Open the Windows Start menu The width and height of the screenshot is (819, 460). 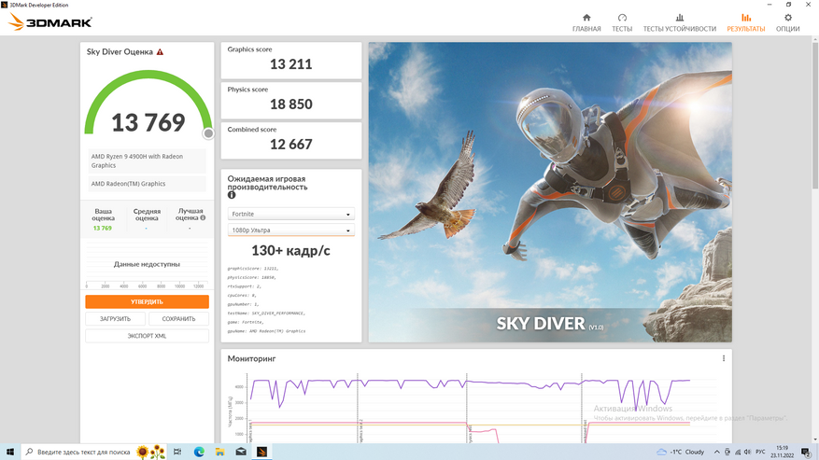(x=10, y=452)
